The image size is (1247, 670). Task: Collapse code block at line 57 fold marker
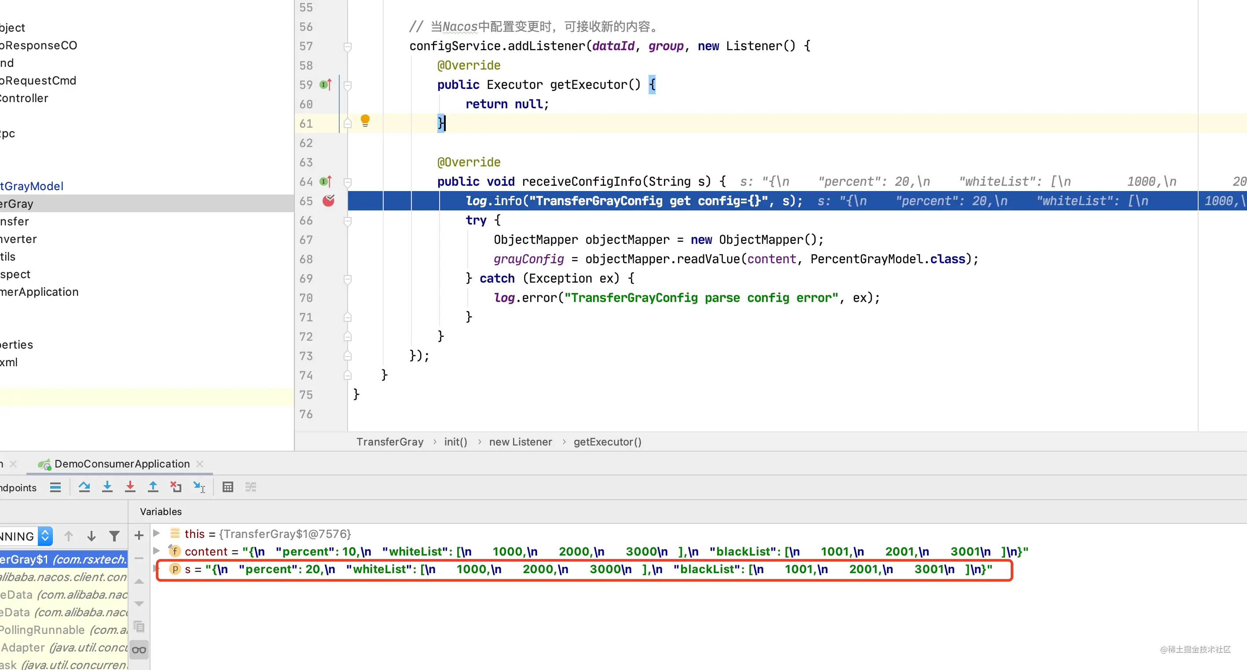348,47
